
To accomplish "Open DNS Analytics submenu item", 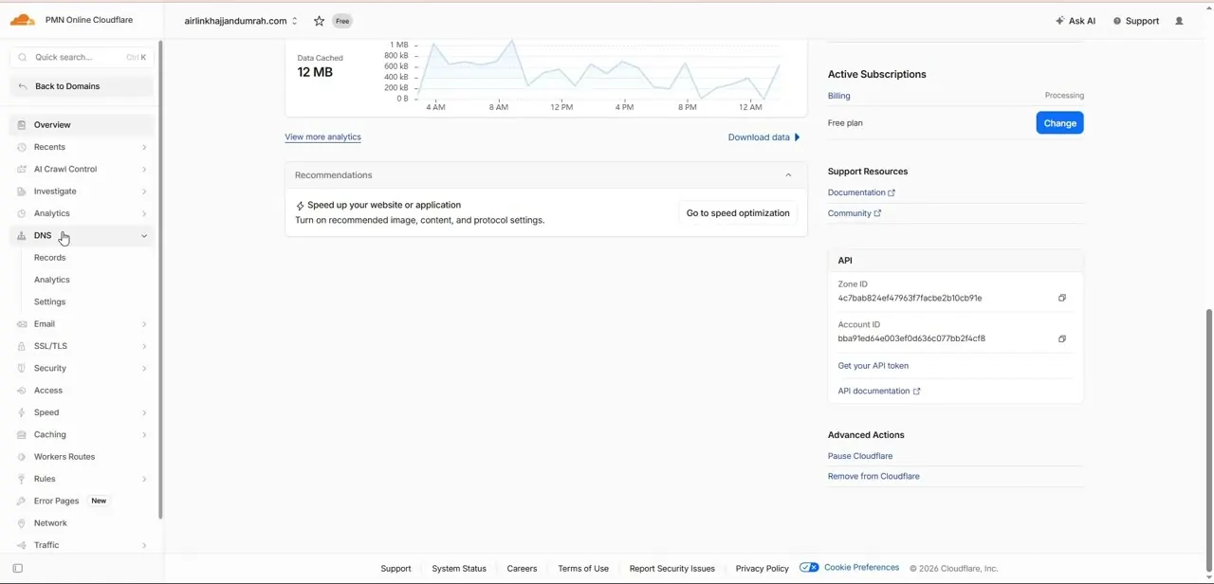I will [52, 280].
